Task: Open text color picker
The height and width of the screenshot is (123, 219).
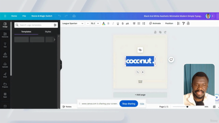Action: 103,24
